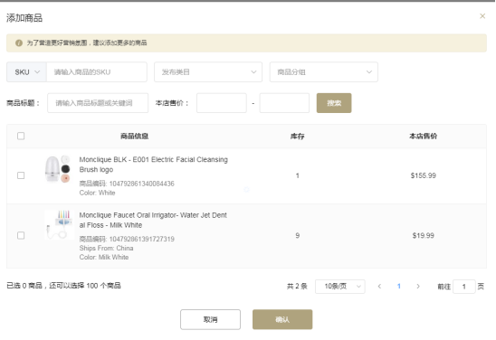
Task: Close the 添加商品 dialog with the X
Action: tap(482, 16)
